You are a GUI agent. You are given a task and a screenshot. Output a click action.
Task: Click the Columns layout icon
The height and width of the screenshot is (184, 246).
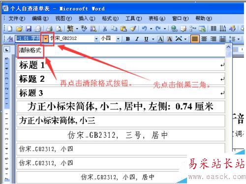pyautogui.click(x=214, y=29)
